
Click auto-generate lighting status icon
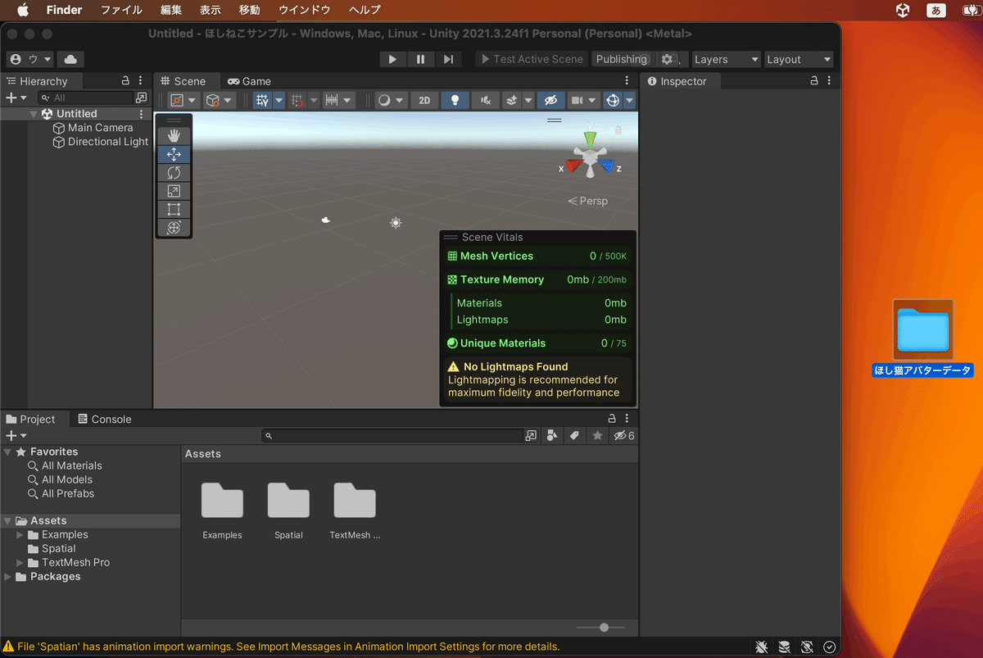pos(806,647)
